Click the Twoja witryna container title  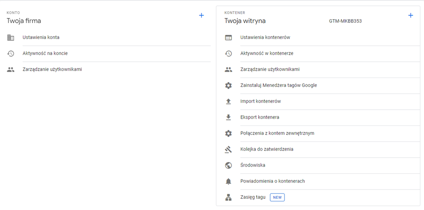click(245, 21)
